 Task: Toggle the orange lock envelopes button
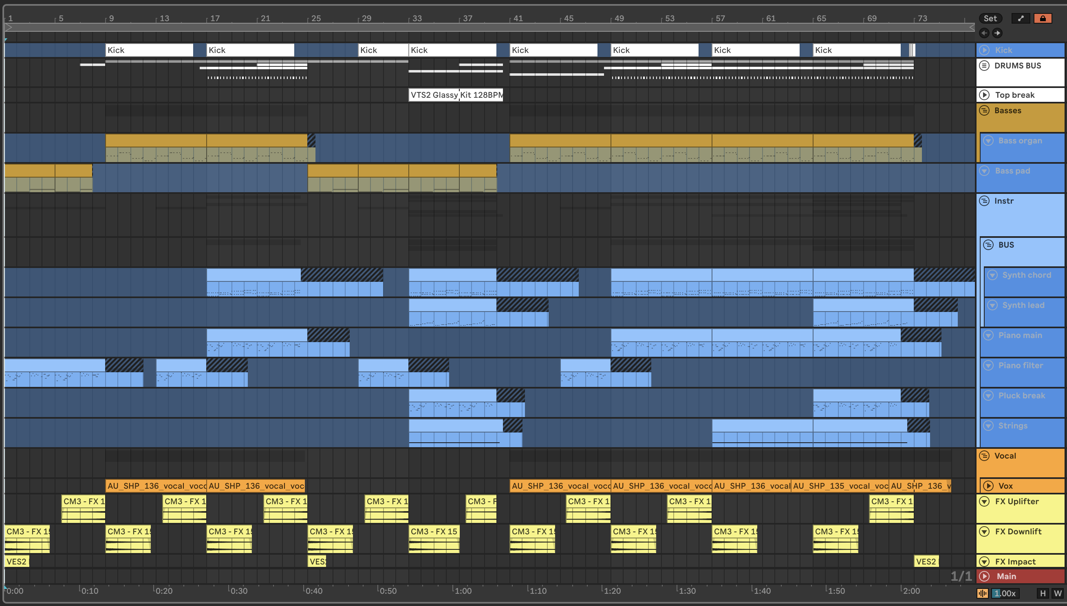click(x=1043, y=18)
